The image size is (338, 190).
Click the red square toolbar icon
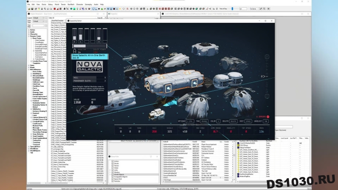(x=55, y=9)
